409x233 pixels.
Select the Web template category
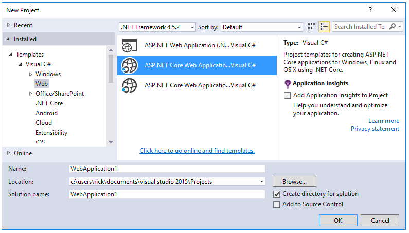point(42,84)
